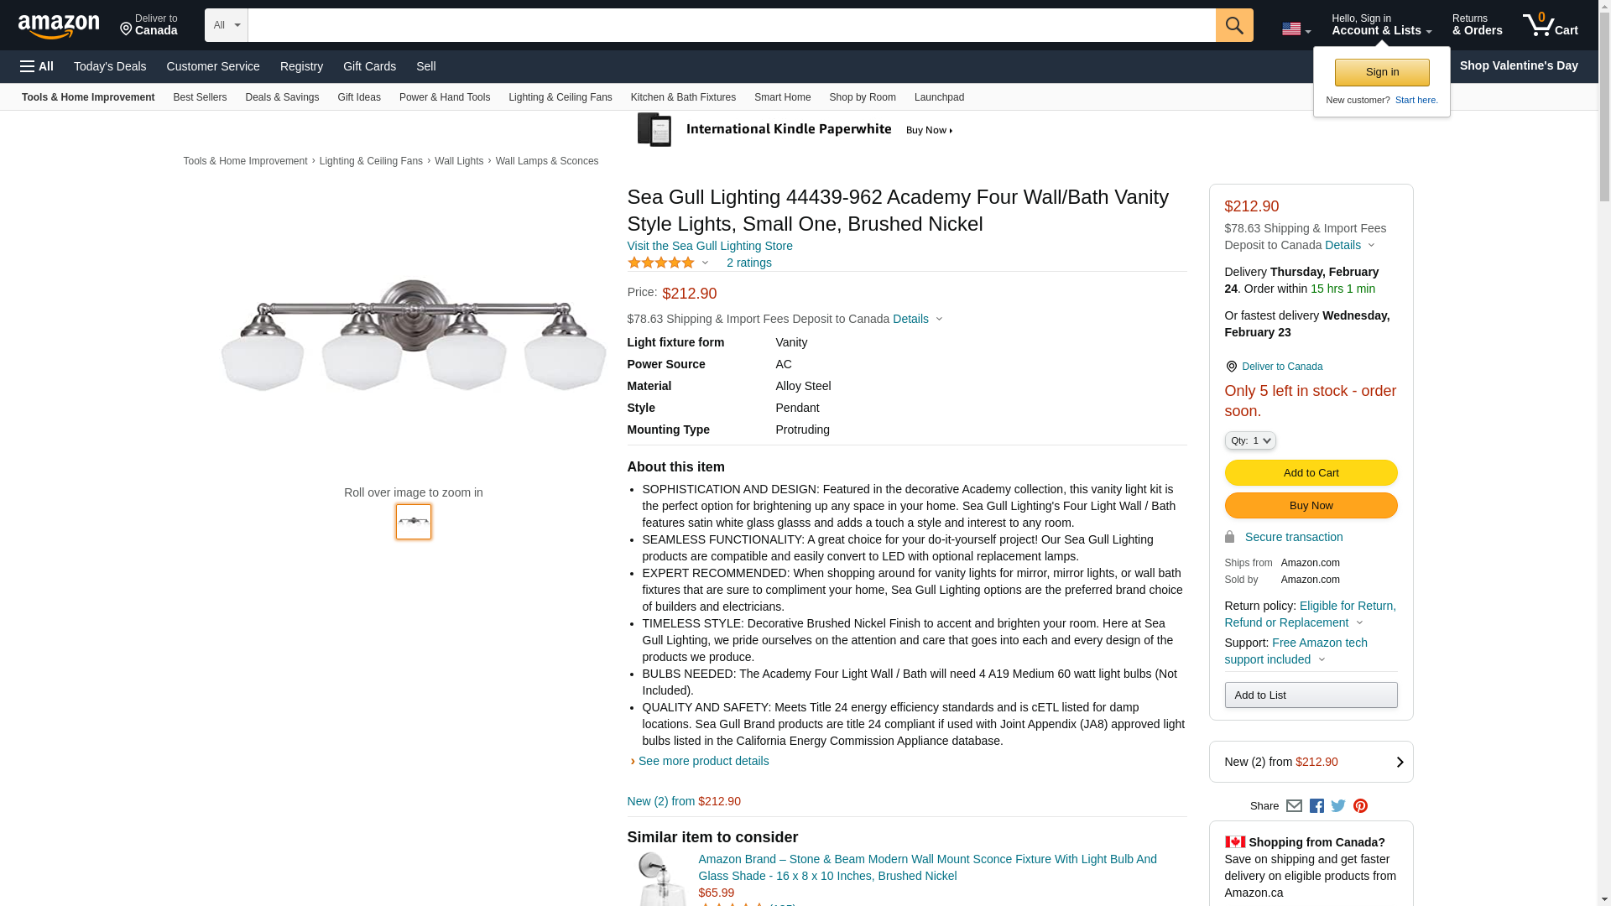Select the vanity light product thumbnail
The height and width of the screenshot is (906, 1611).
[414, 521]
